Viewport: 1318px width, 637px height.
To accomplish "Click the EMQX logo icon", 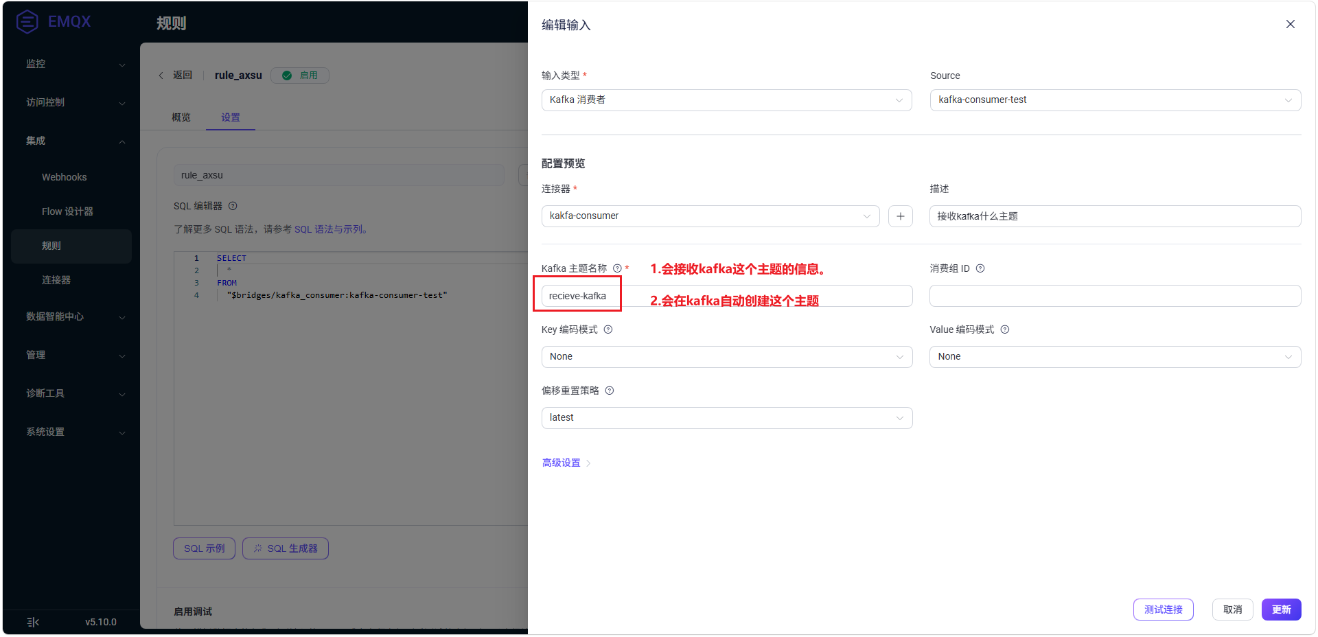I will pyautogui.click(x=27, y=22).
